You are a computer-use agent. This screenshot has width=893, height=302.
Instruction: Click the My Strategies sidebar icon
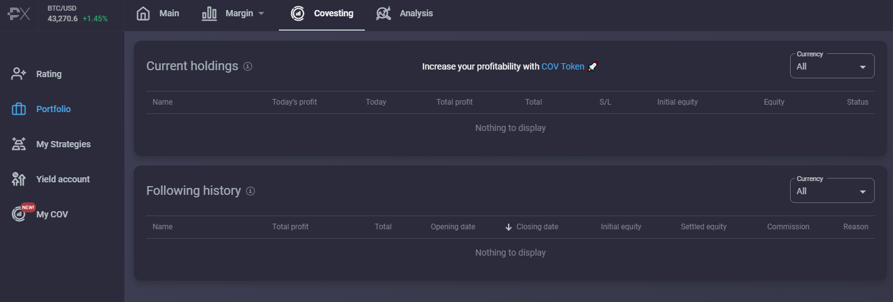click(19, 144)
